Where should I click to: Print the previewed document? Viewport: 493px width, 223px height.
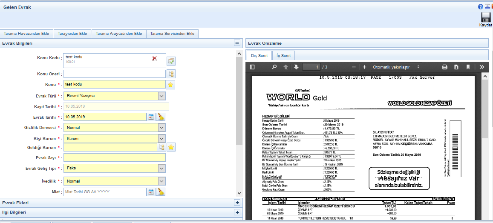[x=444, y=67]
